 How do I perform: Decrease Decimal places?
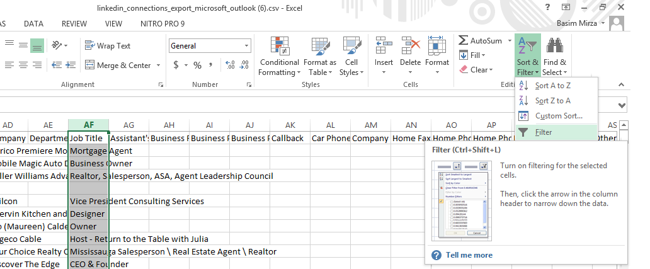(244, 65)
